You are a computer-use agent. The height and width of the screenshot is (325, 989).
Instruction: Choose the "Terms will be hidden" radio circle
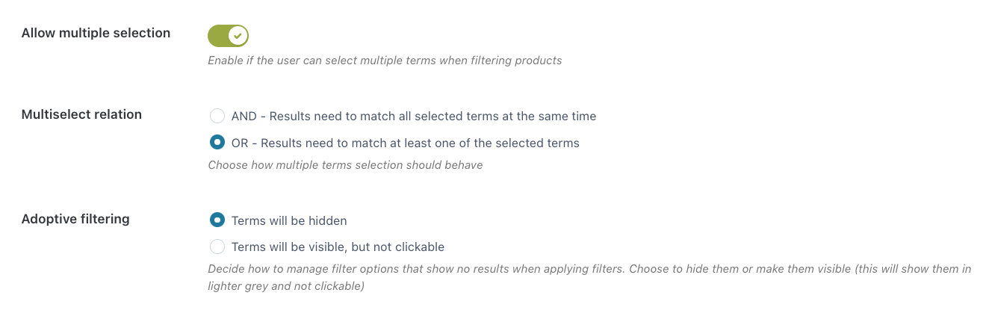point(217,220)
